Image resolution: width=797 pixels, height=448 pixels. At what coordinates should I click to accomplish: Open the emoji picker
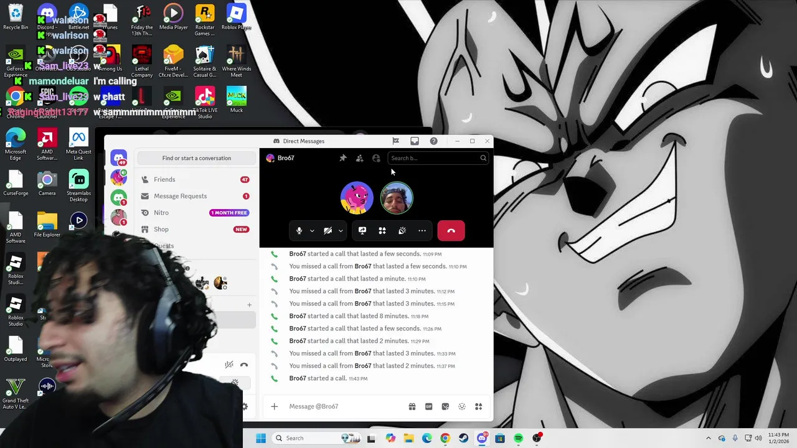pyautogui.click(x=462, y=406)
